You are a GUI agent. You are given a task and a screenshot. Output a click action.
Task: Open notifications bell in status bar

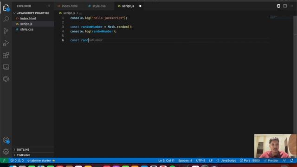pos(292,161)
